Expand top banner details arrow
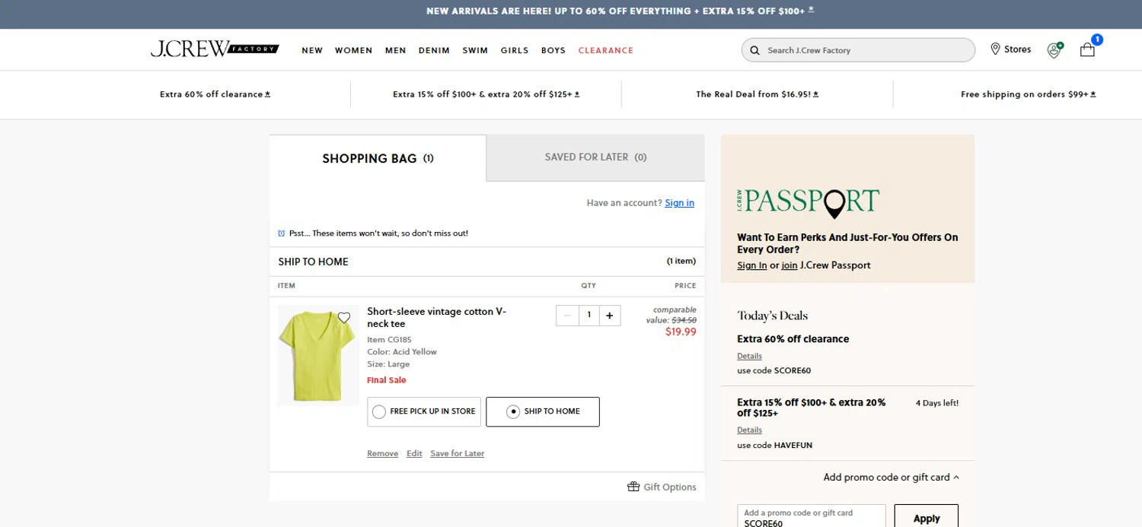The height and width of the screenshot is (527, 1142). (811, 10)
